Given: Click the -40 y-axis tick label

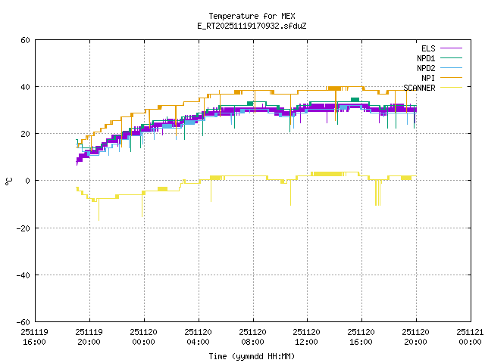Looking at the screenshot, I should point(23,275).
